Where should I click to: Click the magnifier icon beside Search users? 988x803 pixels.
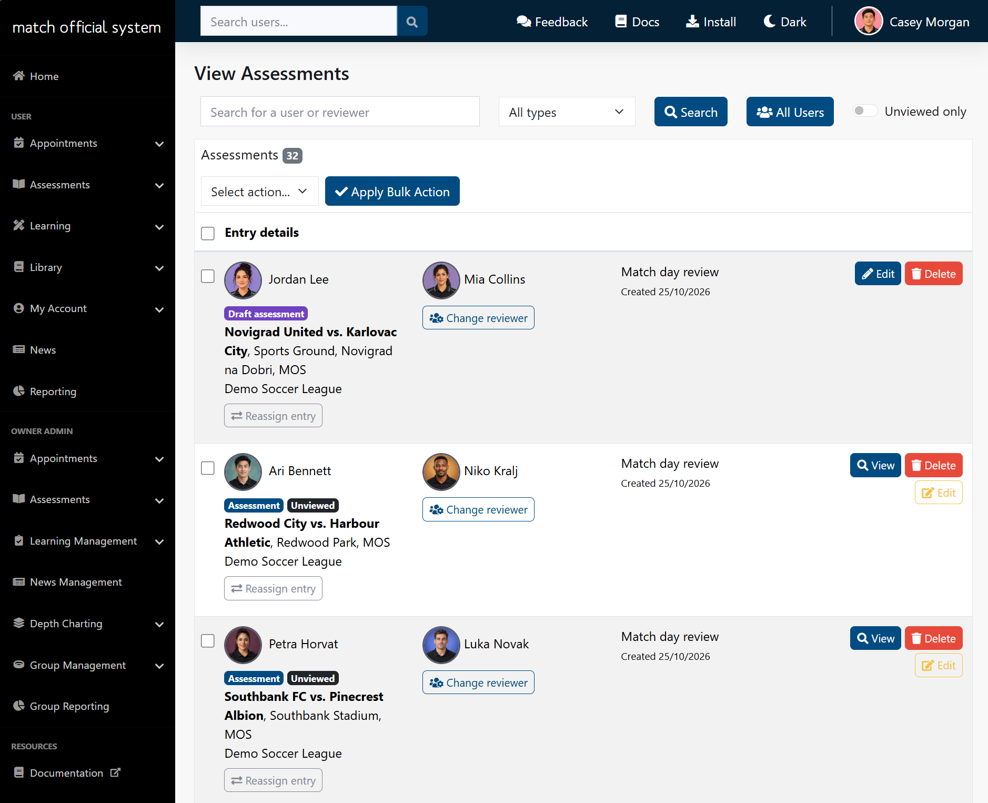point(412,22)
